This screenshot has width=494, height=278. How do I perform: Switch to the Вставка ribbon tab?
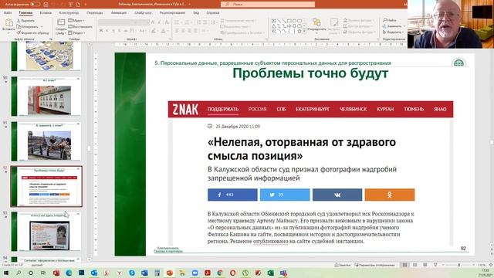coord(46,13)
